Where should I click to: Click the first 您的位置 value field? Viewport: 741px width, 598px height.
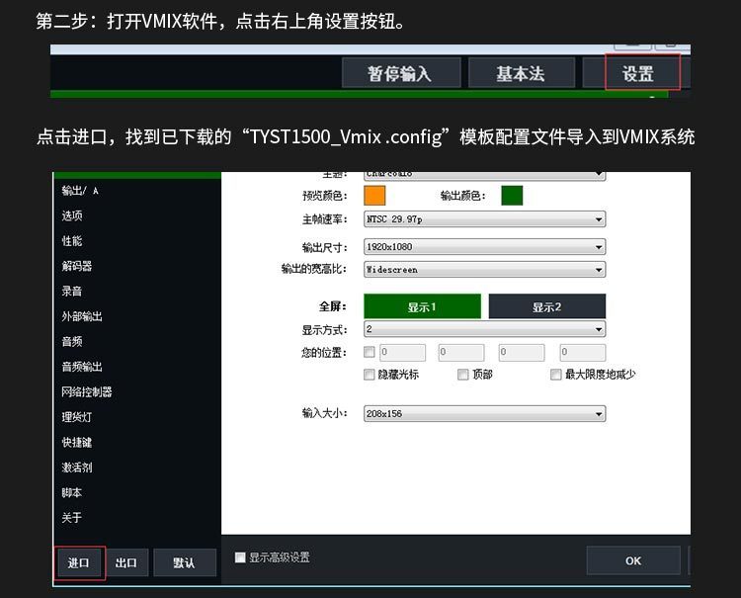(x=403, y=352)
